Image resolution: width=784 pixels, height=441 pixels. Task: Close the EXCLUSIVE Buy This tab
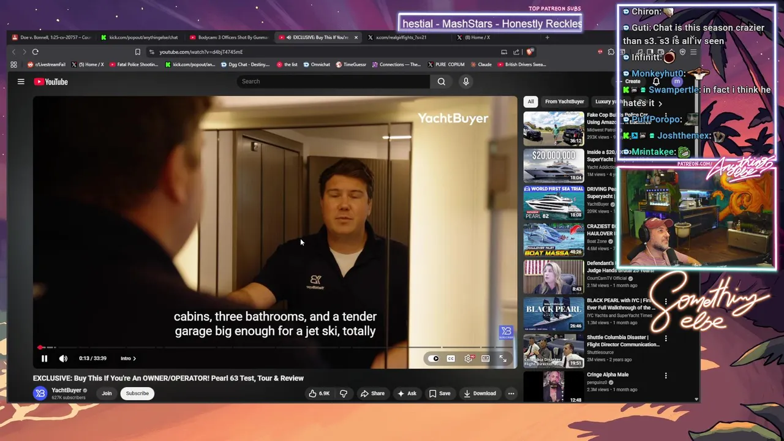point(356,37)
